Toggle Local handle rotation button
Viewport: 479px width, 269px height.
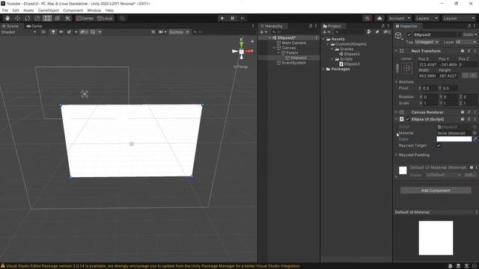(x=105, y=18)
